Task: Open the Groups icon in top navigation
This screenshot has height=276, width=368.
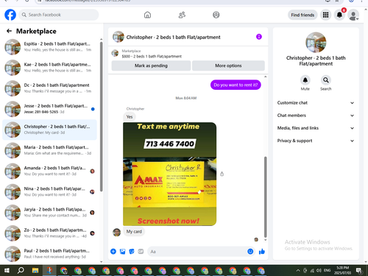Action: pos(216,15)
